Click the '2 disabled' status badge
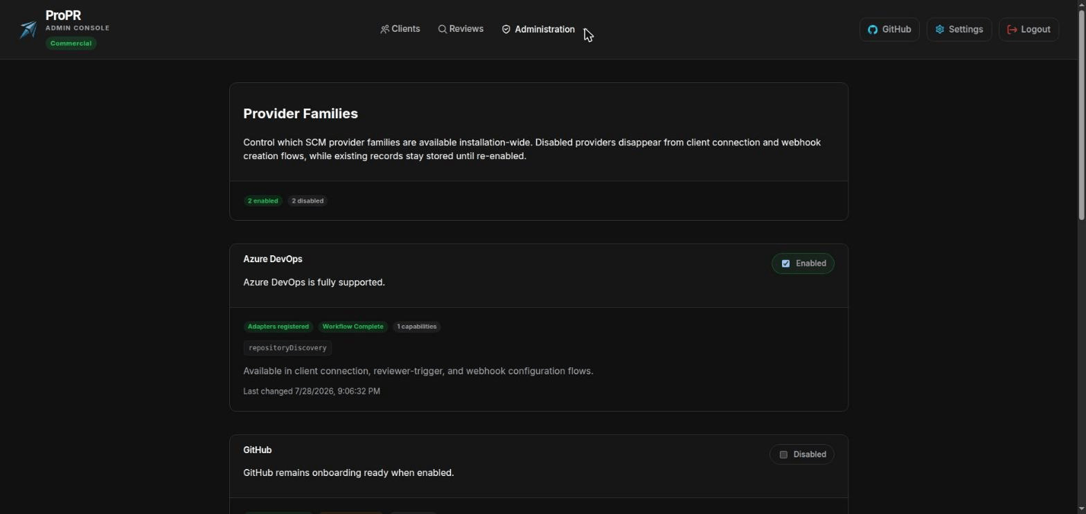 tap(308, 201)
